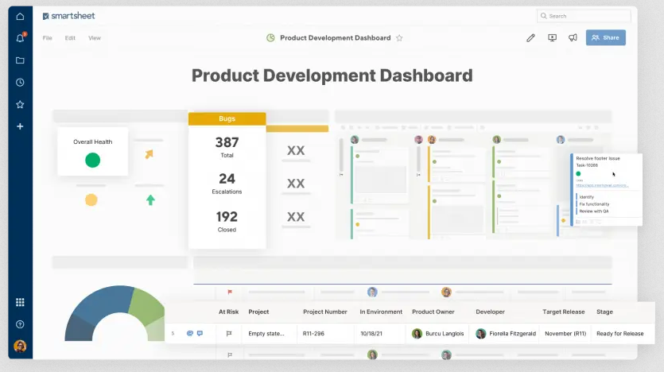Open the Launcher grid icon

tap(20, 302)
